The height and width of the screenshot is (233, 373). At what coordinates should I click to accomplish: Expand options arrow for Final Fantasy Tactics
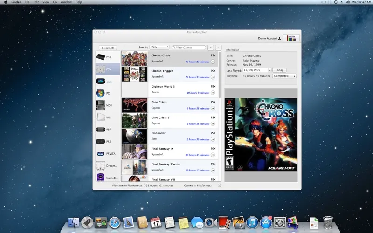[x=213, y=170]
